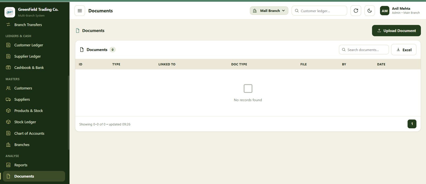Click the Upload Document button

[x=396, y=30]
